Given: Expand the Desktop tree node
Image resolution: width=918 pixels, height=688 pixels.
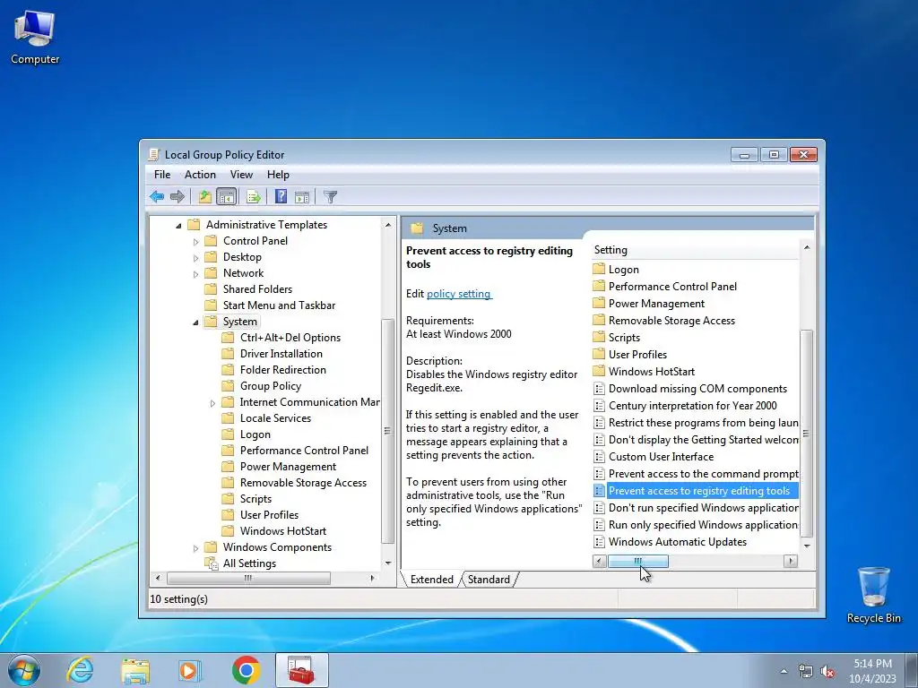Looking at the screenshot, I should 195,257.
